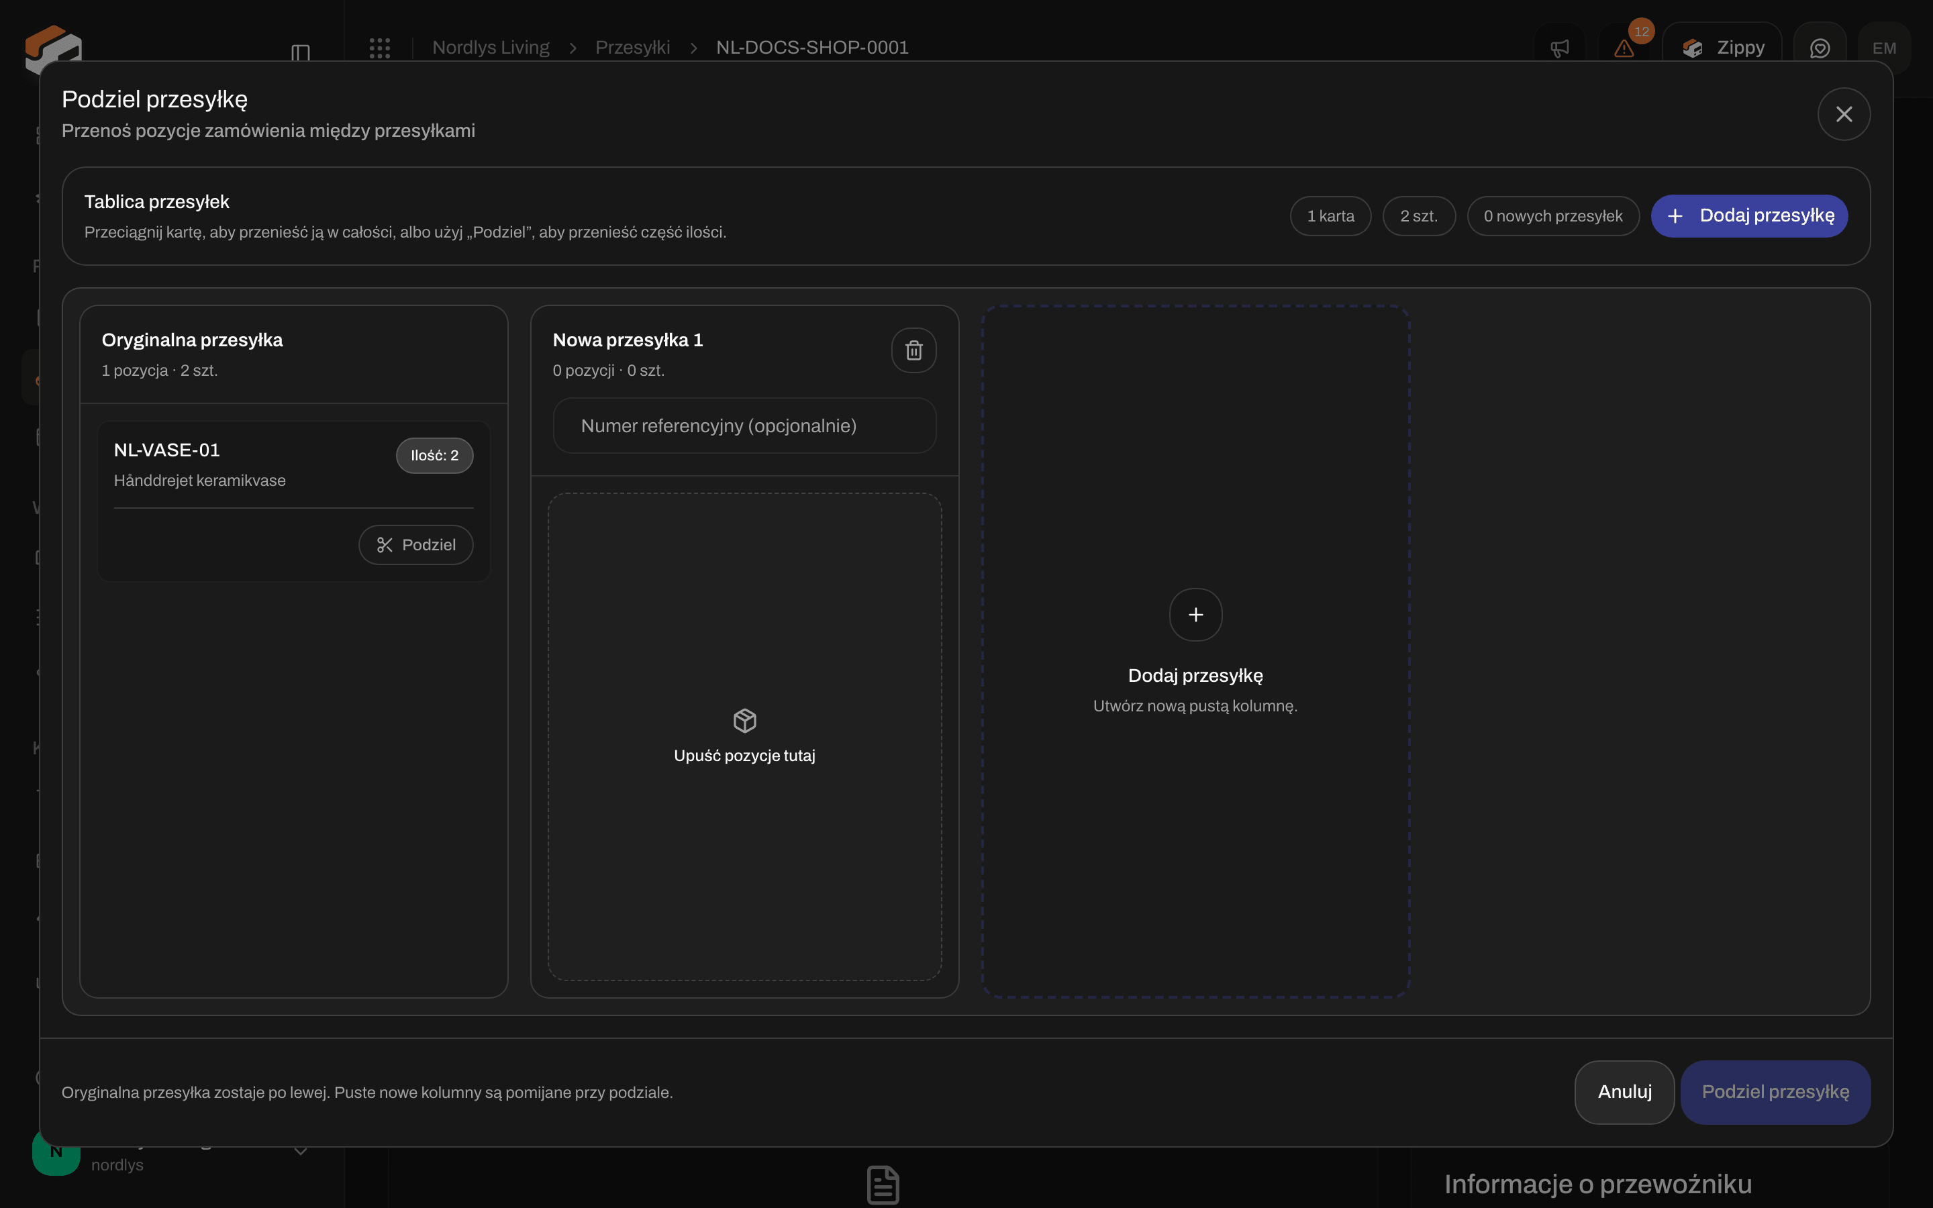Screen dimensions: 1933x1208
Task: Click the package icon in drop zone
Action: coord(744,721)
